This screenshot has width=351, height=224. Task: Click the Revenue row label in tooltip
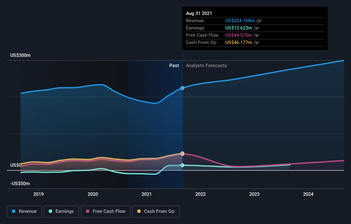195,21
